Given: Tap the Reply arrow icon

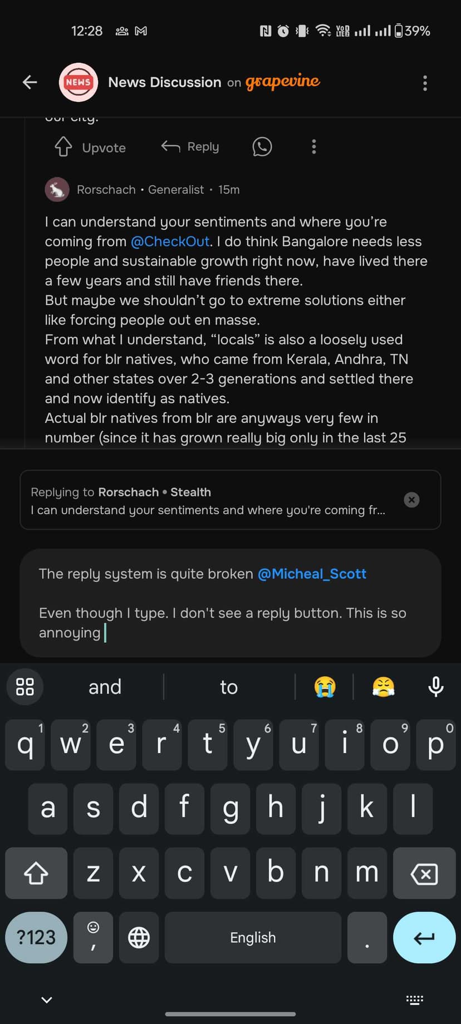Looking at the screenshot, I should [170, 146].
